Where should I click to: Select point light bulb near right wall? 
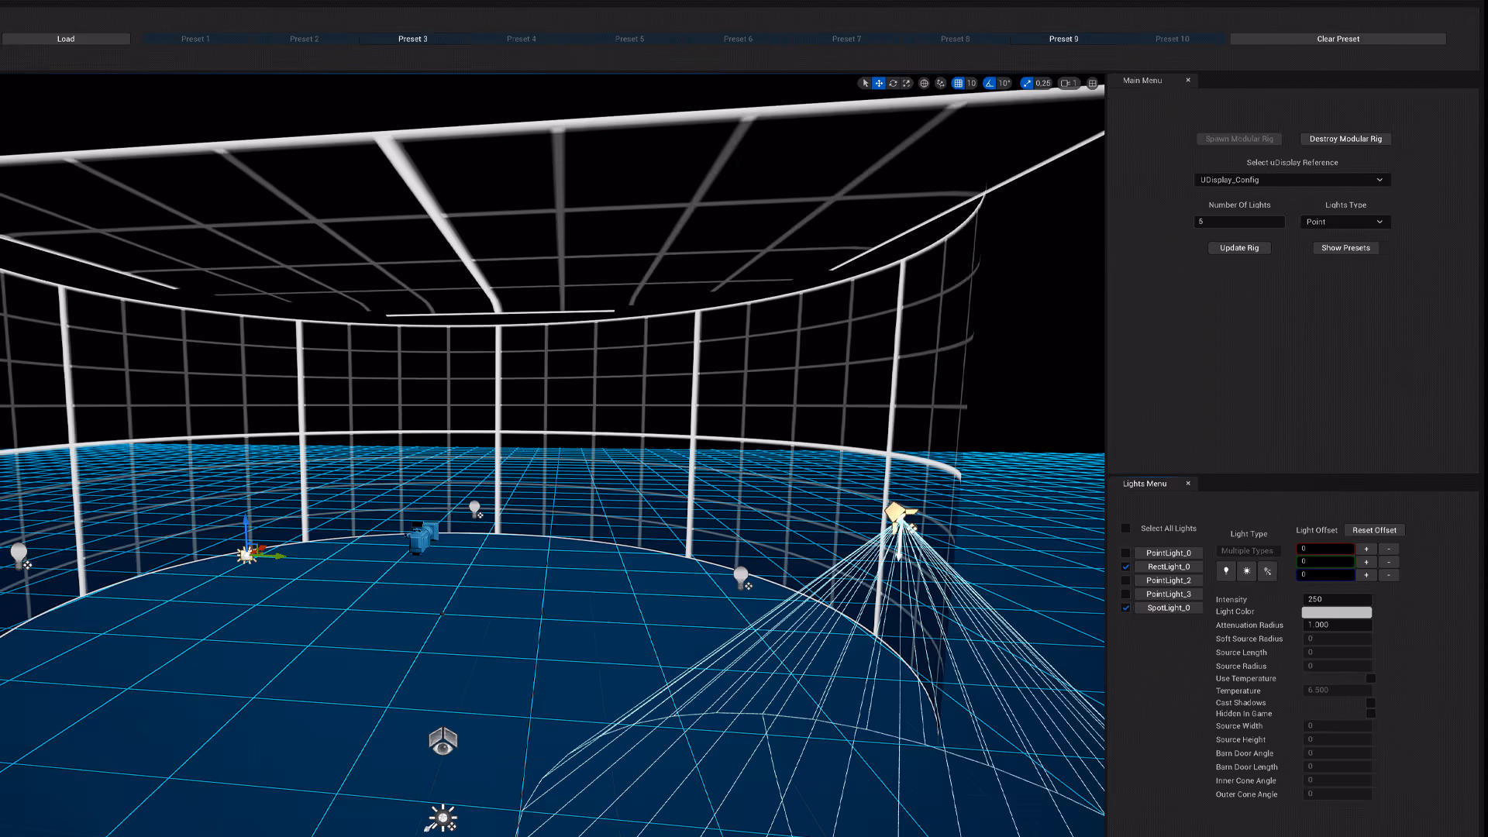[742, 578]
